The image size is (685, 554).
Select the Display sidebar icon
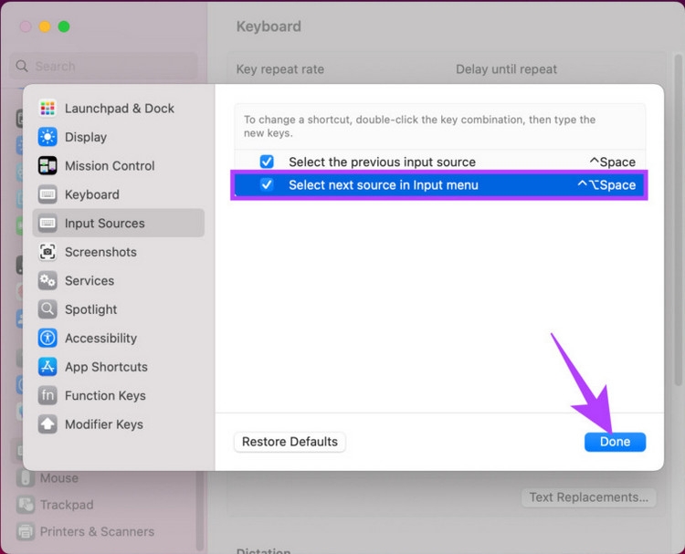48,137
